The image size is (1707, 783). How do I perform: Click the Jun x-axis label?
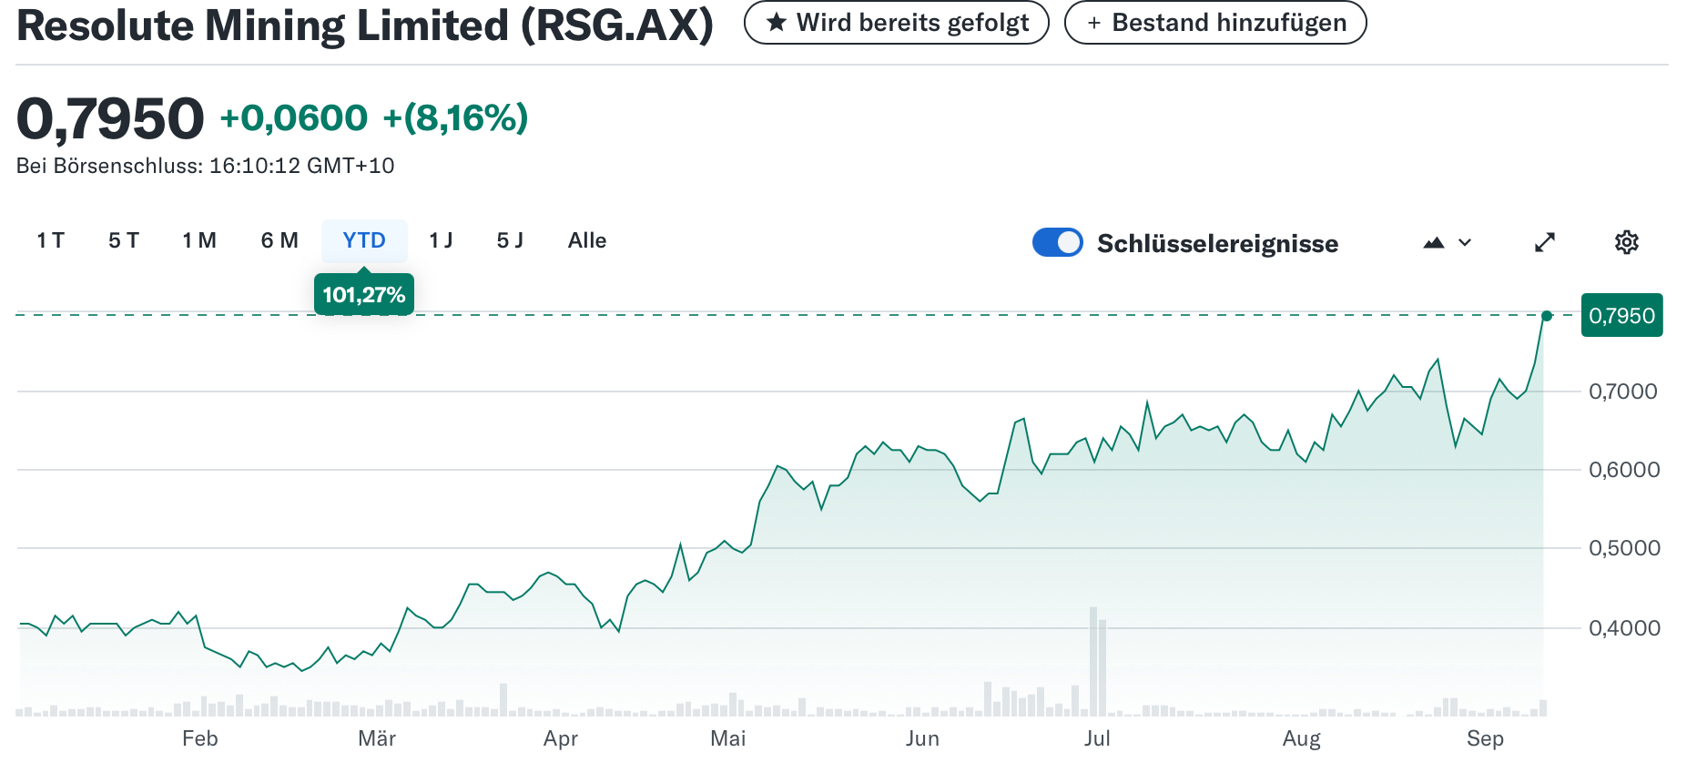pyautogui.click(x=922, y=738)
